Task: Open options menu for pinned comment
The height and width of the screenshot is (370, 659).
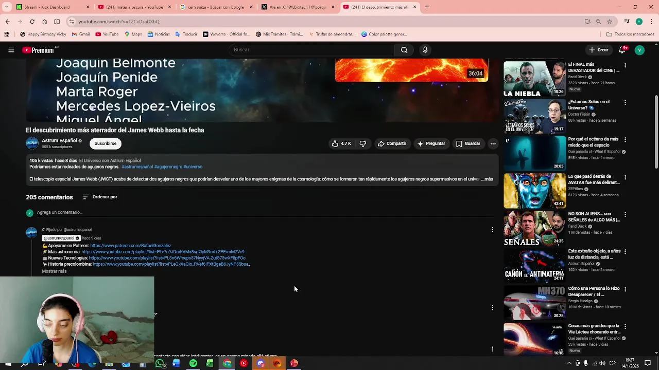Action: point(492,230)
